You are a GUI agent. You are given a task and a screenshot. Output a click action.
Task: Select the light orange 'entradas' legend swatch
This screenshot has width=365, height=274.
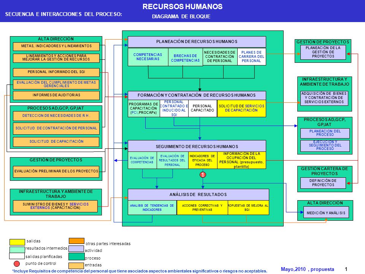pos(76,266)
